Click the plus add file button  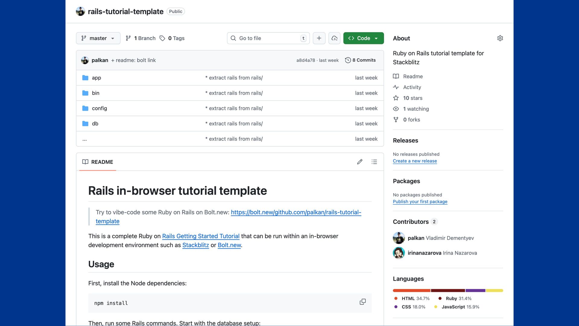tap(319, 38)
